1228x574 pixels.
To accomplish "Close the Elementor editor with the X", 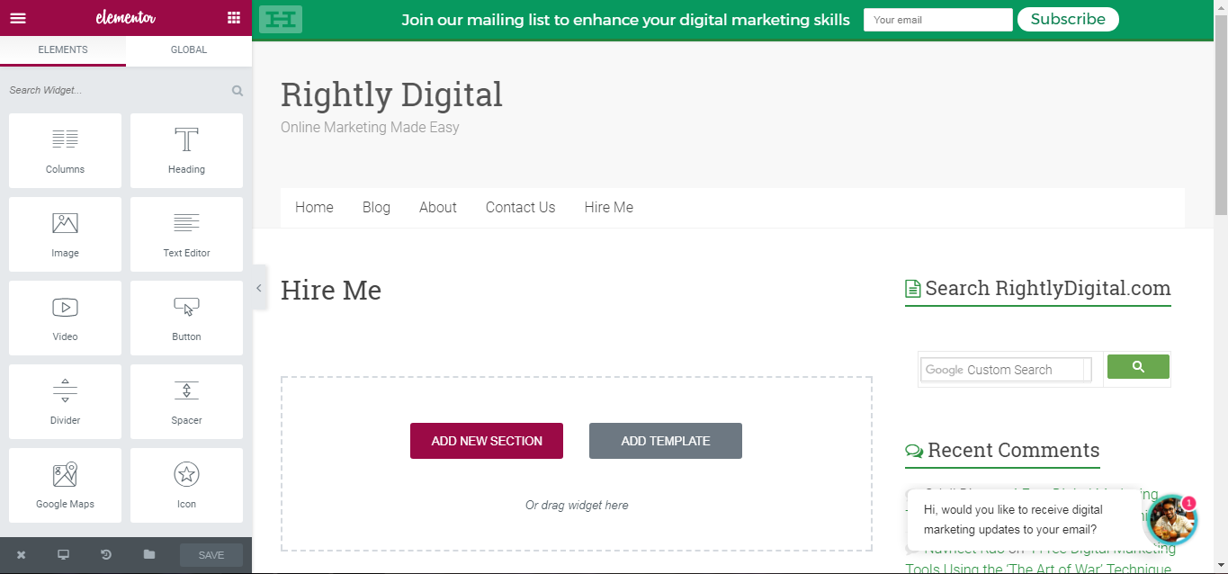I will click(x=21, y=555).
